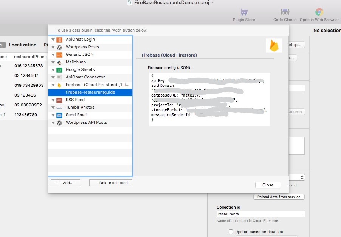This screenshot has height=237, width=341.
Task: Expand the ApiOmat Connector disclosure triangle
Action: click(53, 77)
